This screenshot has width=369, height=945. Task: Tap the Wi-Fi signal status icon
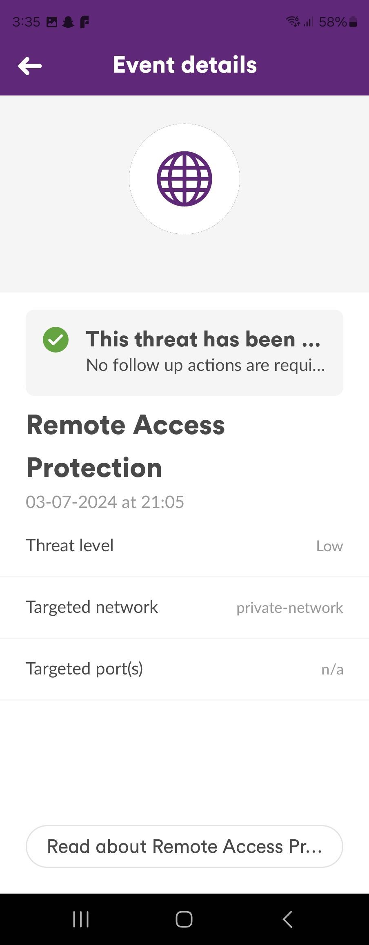[x=293, y=21]
